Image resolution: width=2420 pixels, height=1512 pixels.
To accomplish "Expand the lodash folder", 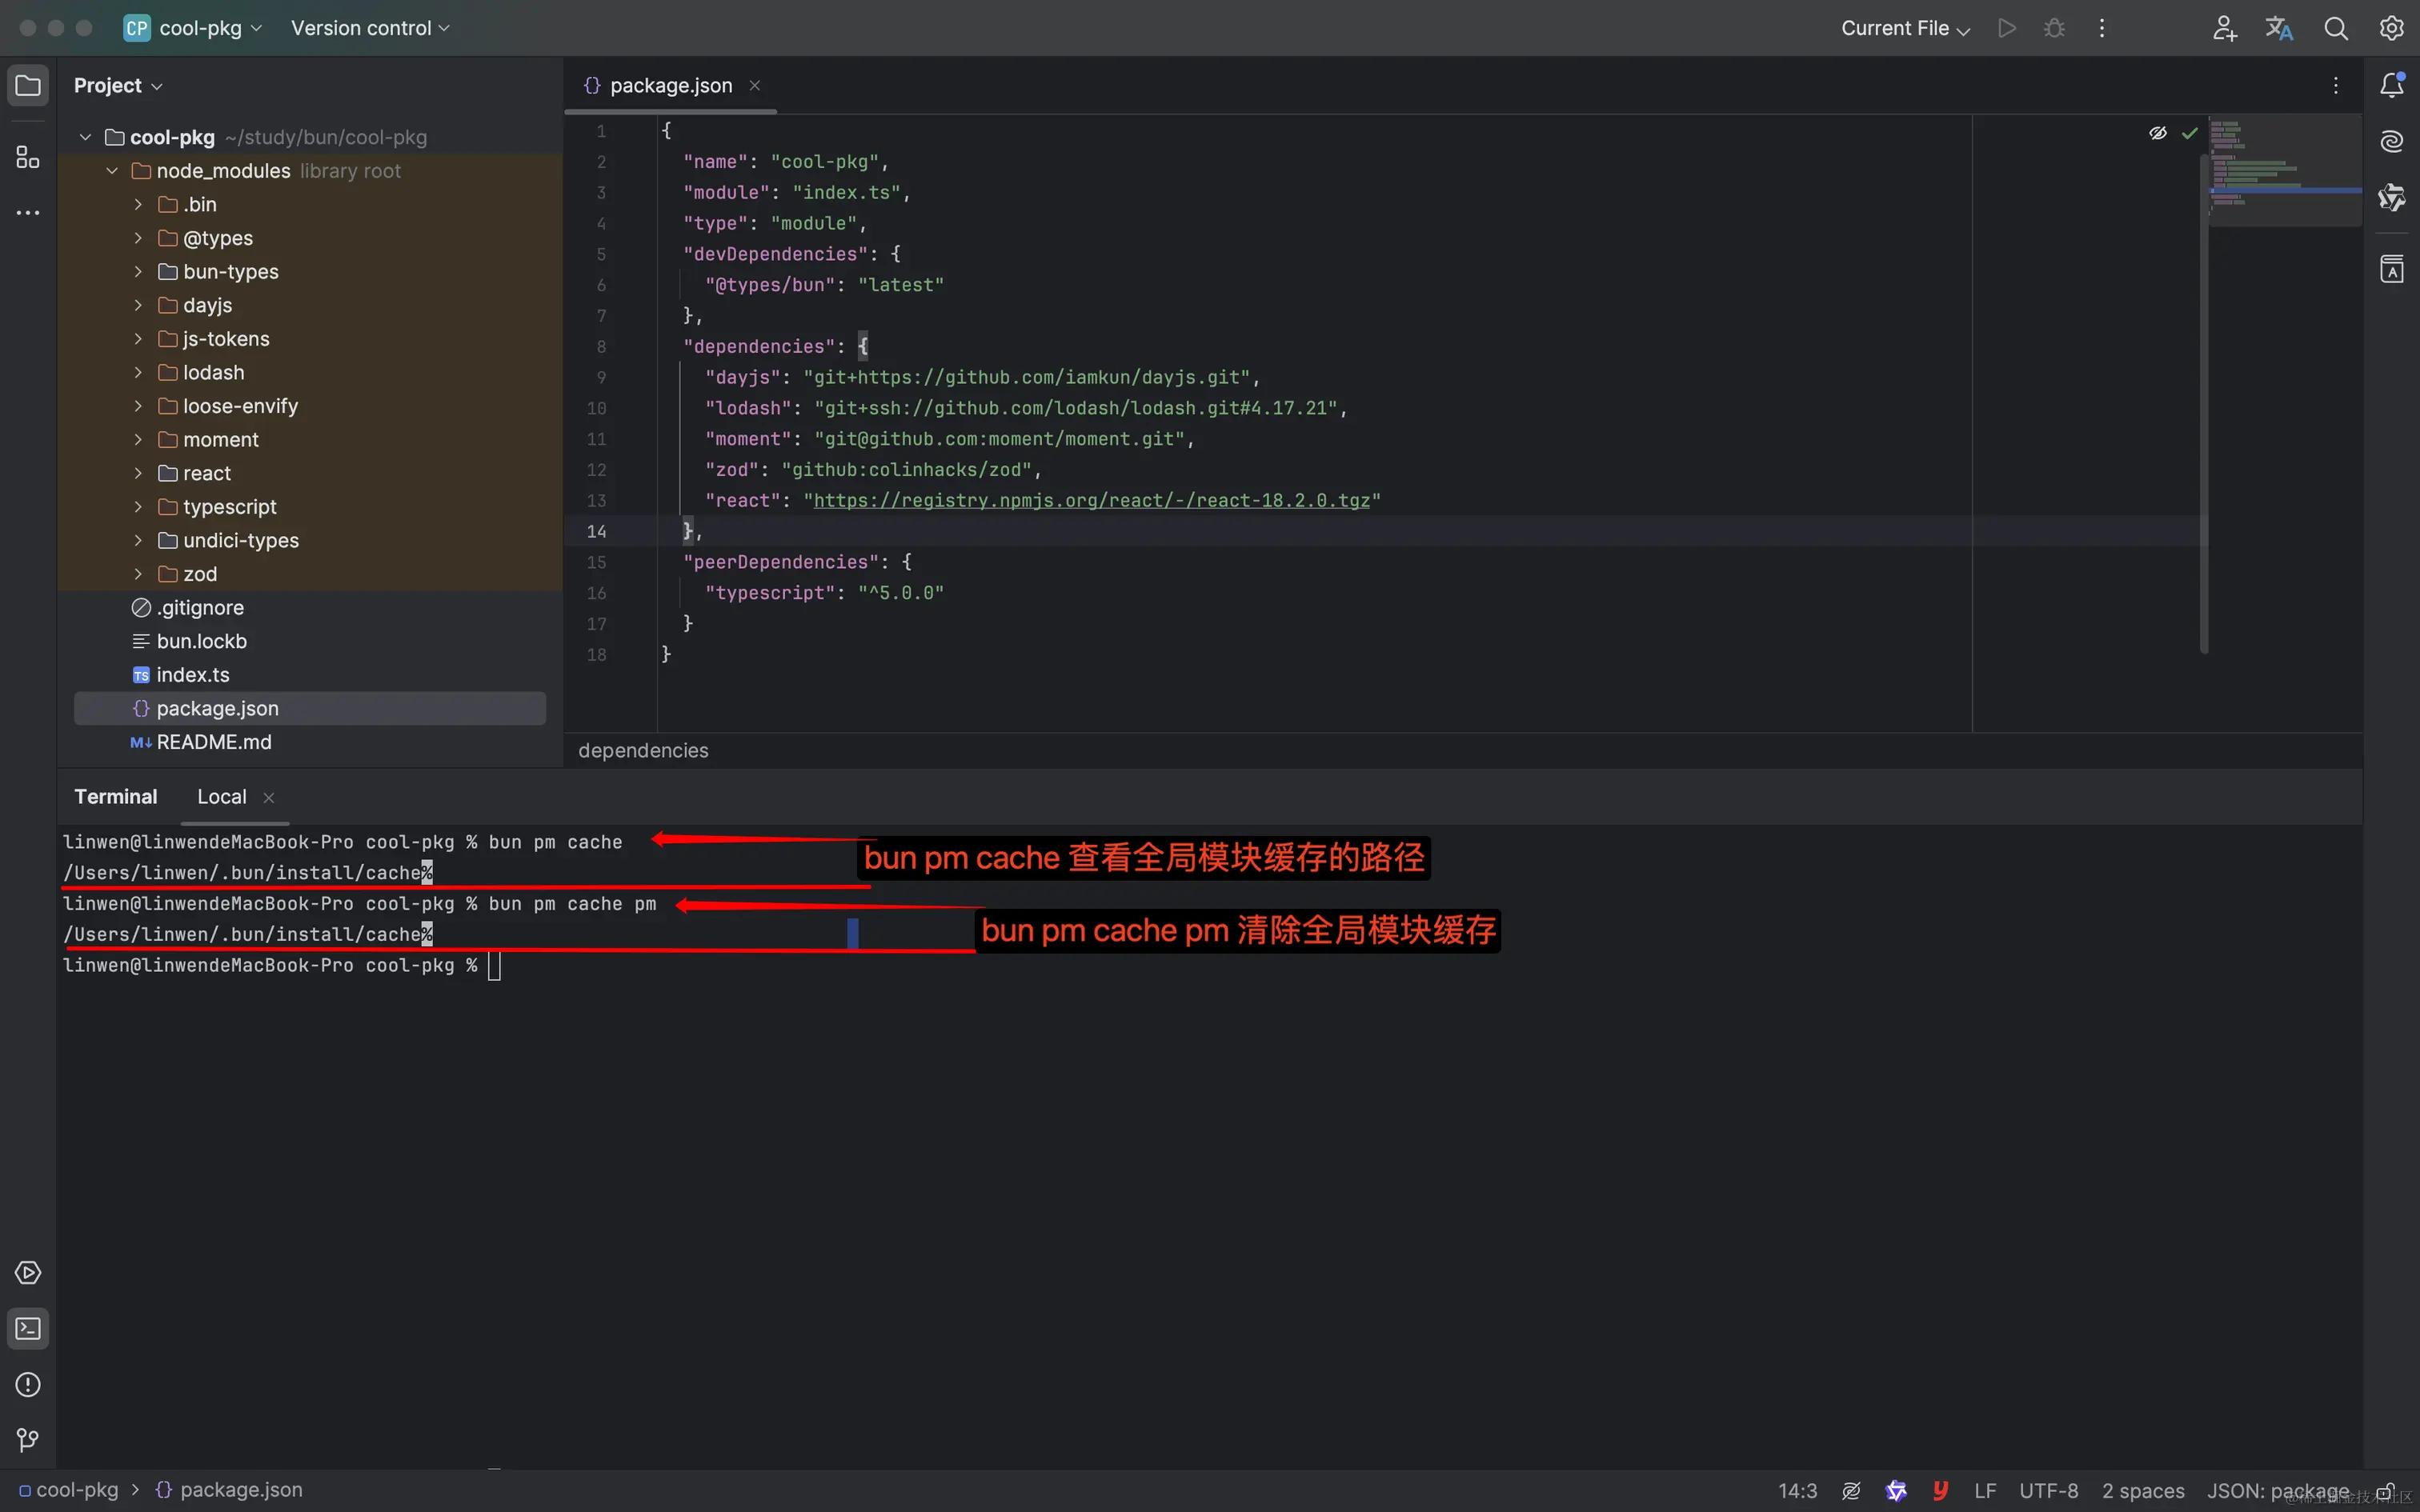I will tap(138, 372).
